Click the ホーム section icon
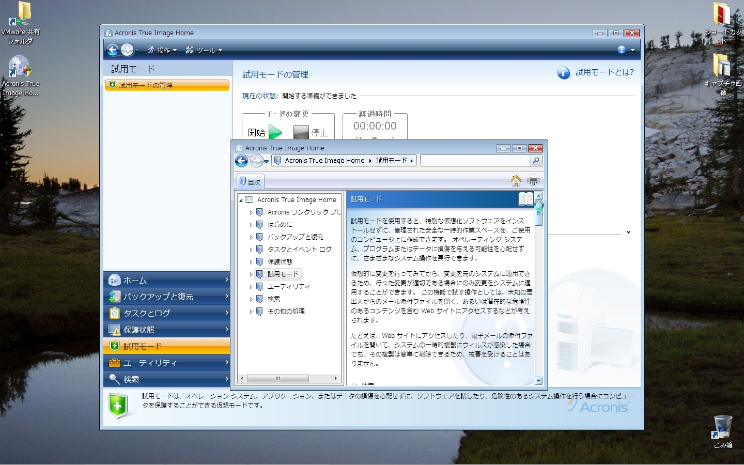This screenshot has width=744, height=465. (115, 280)
